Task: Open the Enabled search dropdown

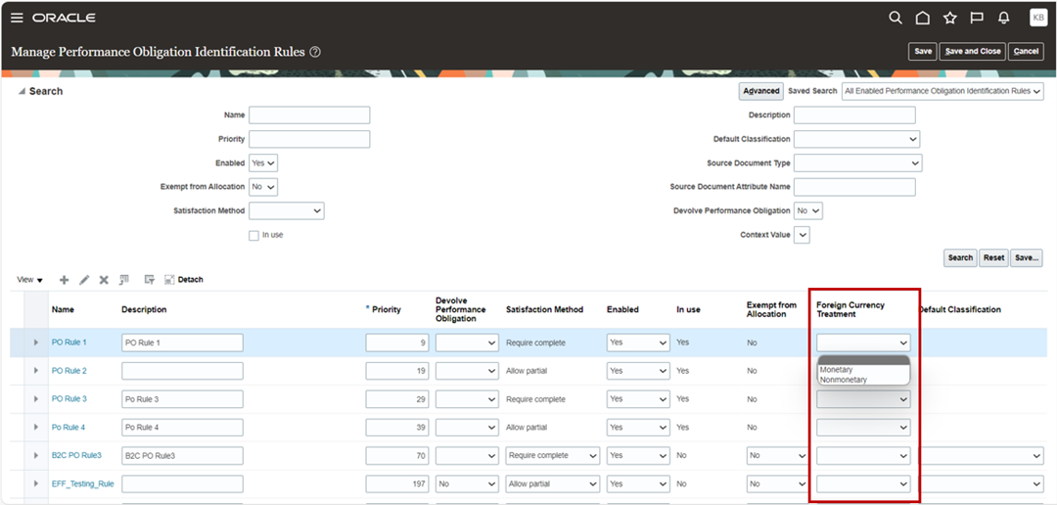Action: [263, 163]
